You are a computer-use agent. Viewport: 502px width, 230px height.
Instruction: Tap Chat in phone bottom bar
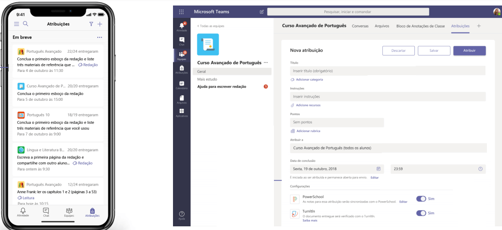pyautogui.click(x=46, y=213)
